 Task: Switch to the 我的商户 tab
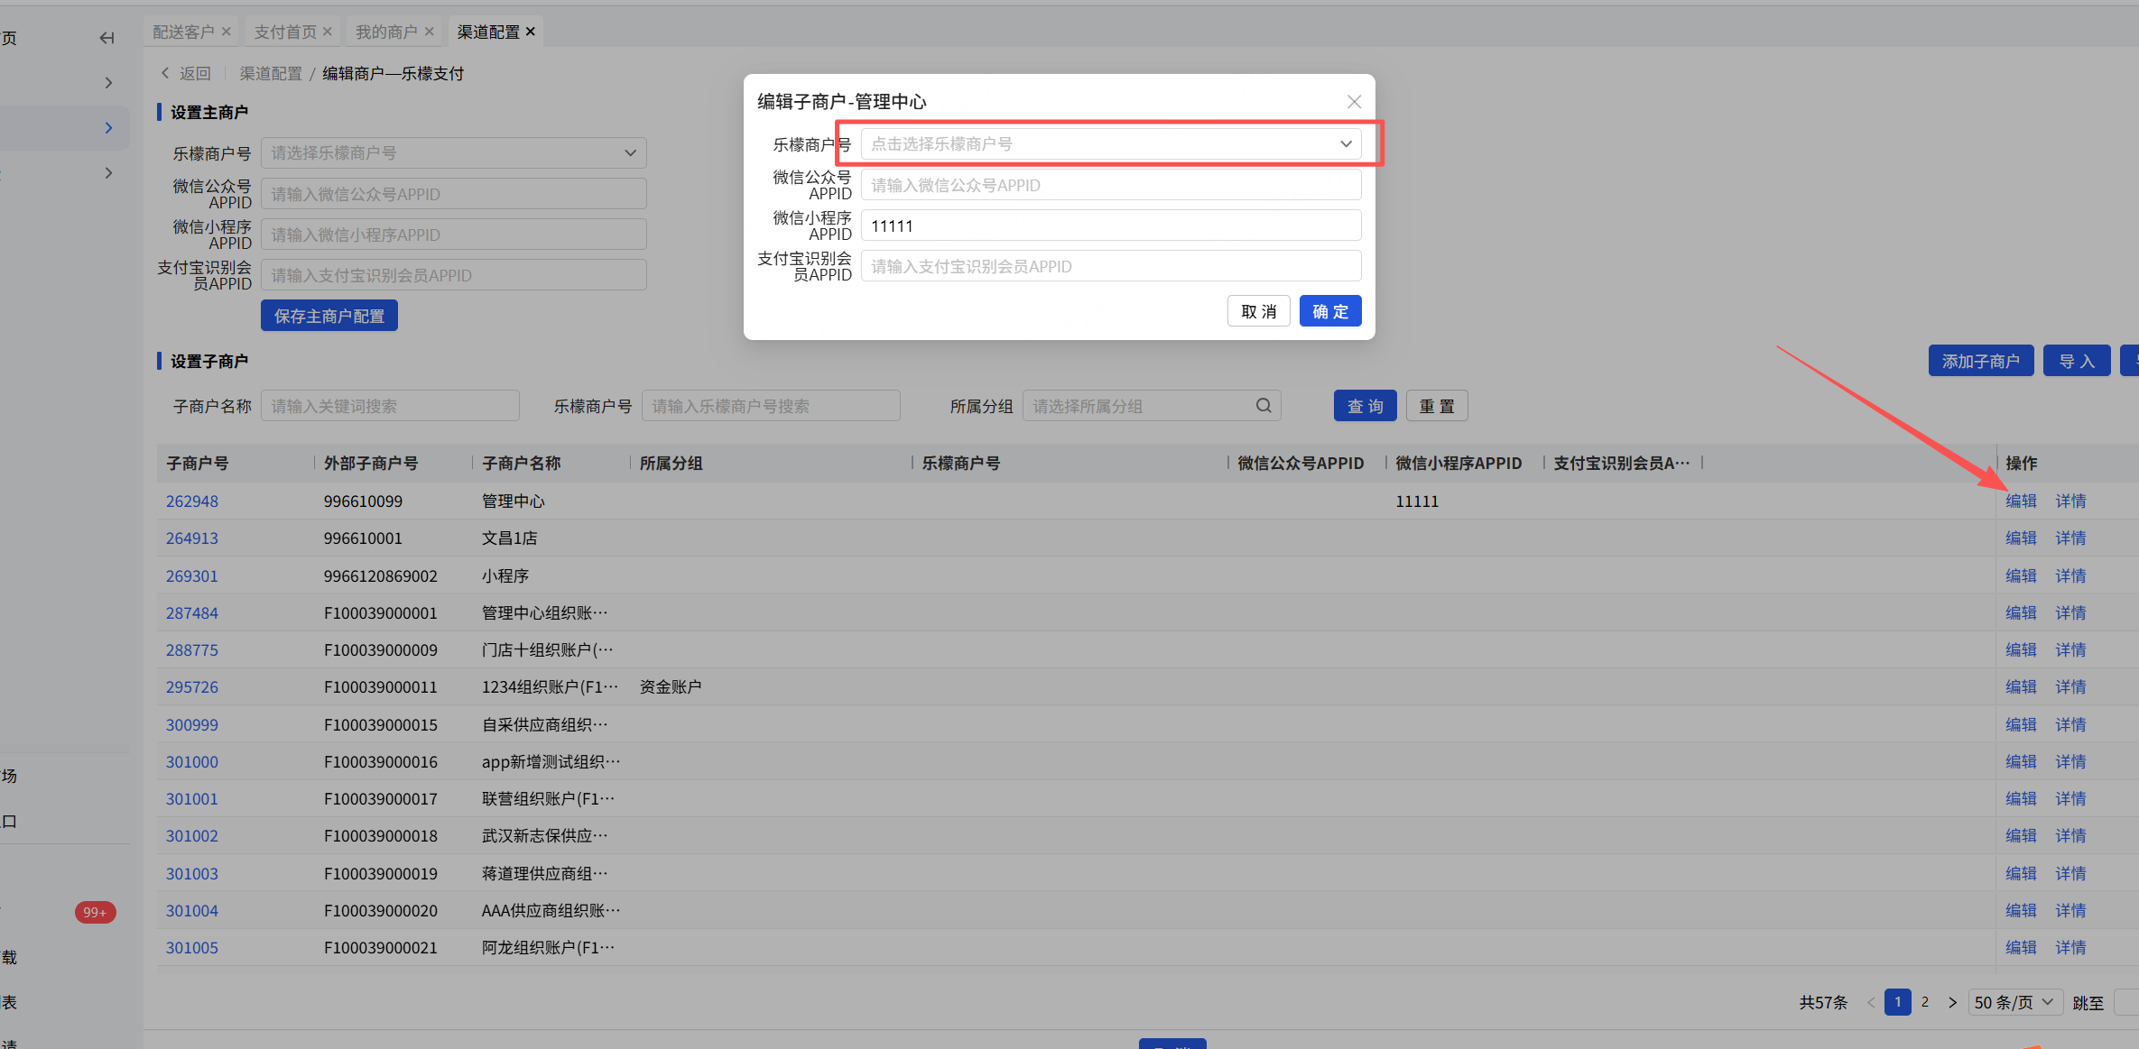(x=386, y=32)
